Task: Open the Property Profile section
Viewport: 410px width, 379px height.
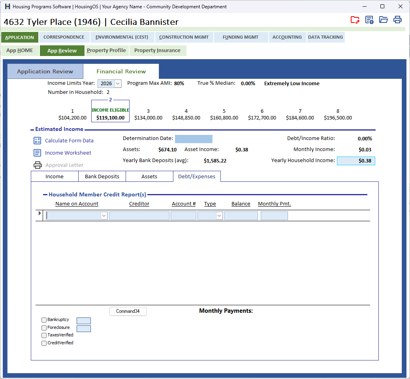Action: [106, 50]
